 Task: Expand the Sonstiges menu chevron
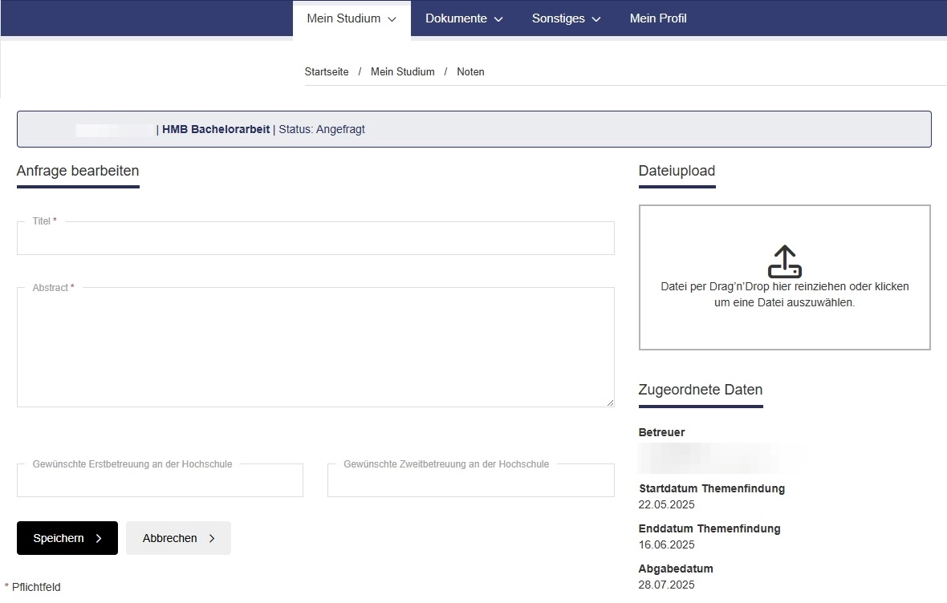coord(596,19)
